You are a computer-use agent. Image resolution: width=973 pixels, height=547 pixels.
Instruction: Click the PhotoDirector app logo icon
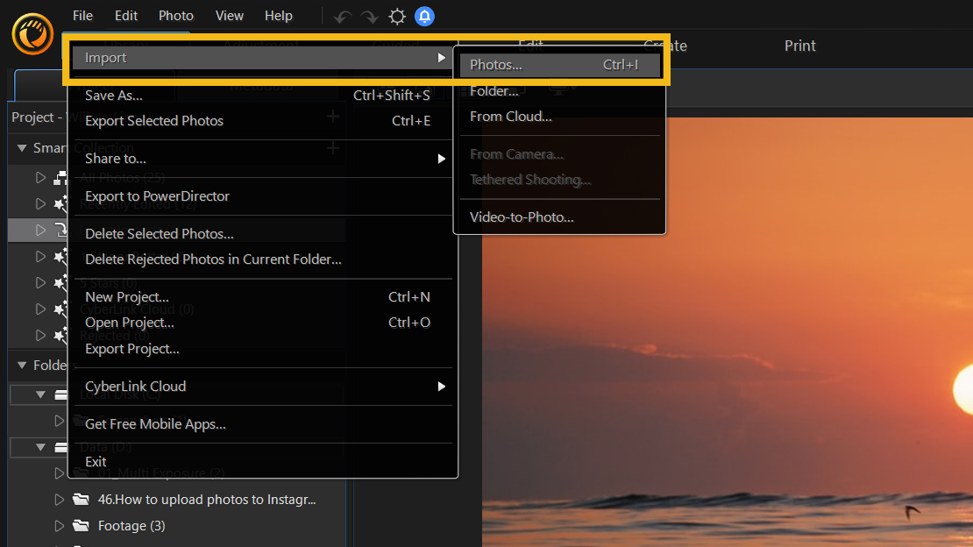[32, 34]
